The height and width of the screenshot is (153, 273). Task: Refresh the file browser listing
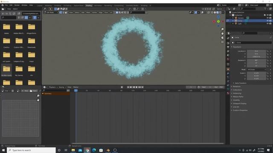14,14
